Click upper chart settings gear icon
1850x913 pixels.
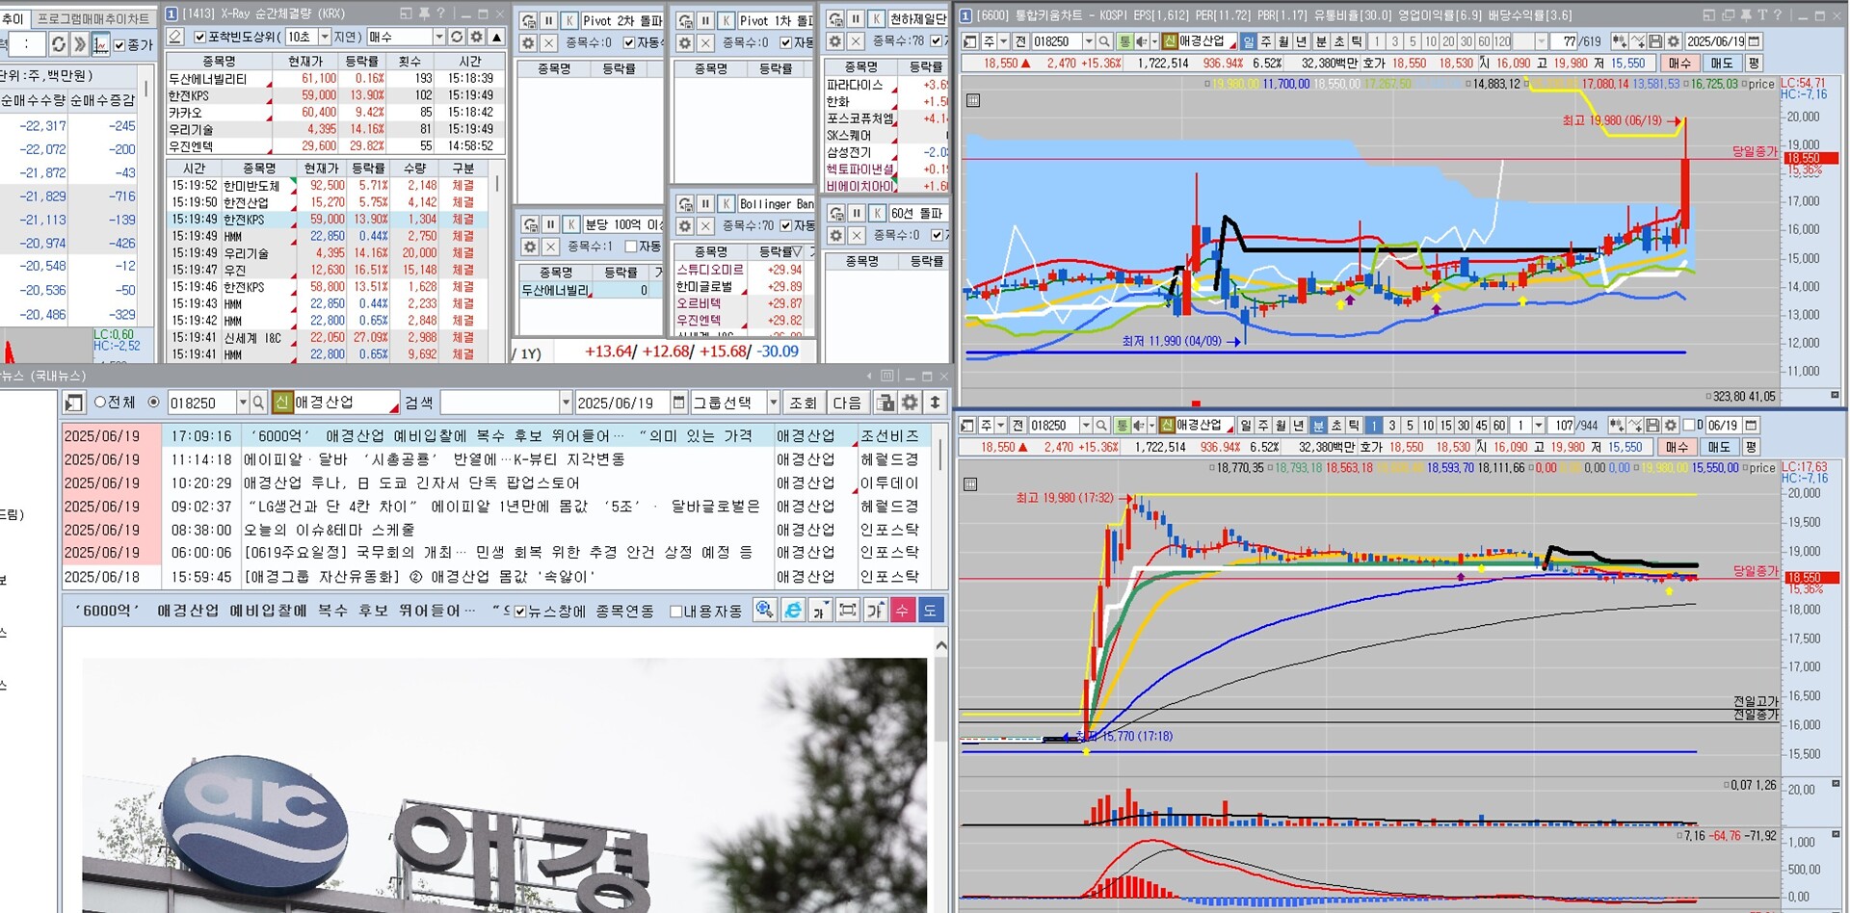click(x=1674, y=41)
